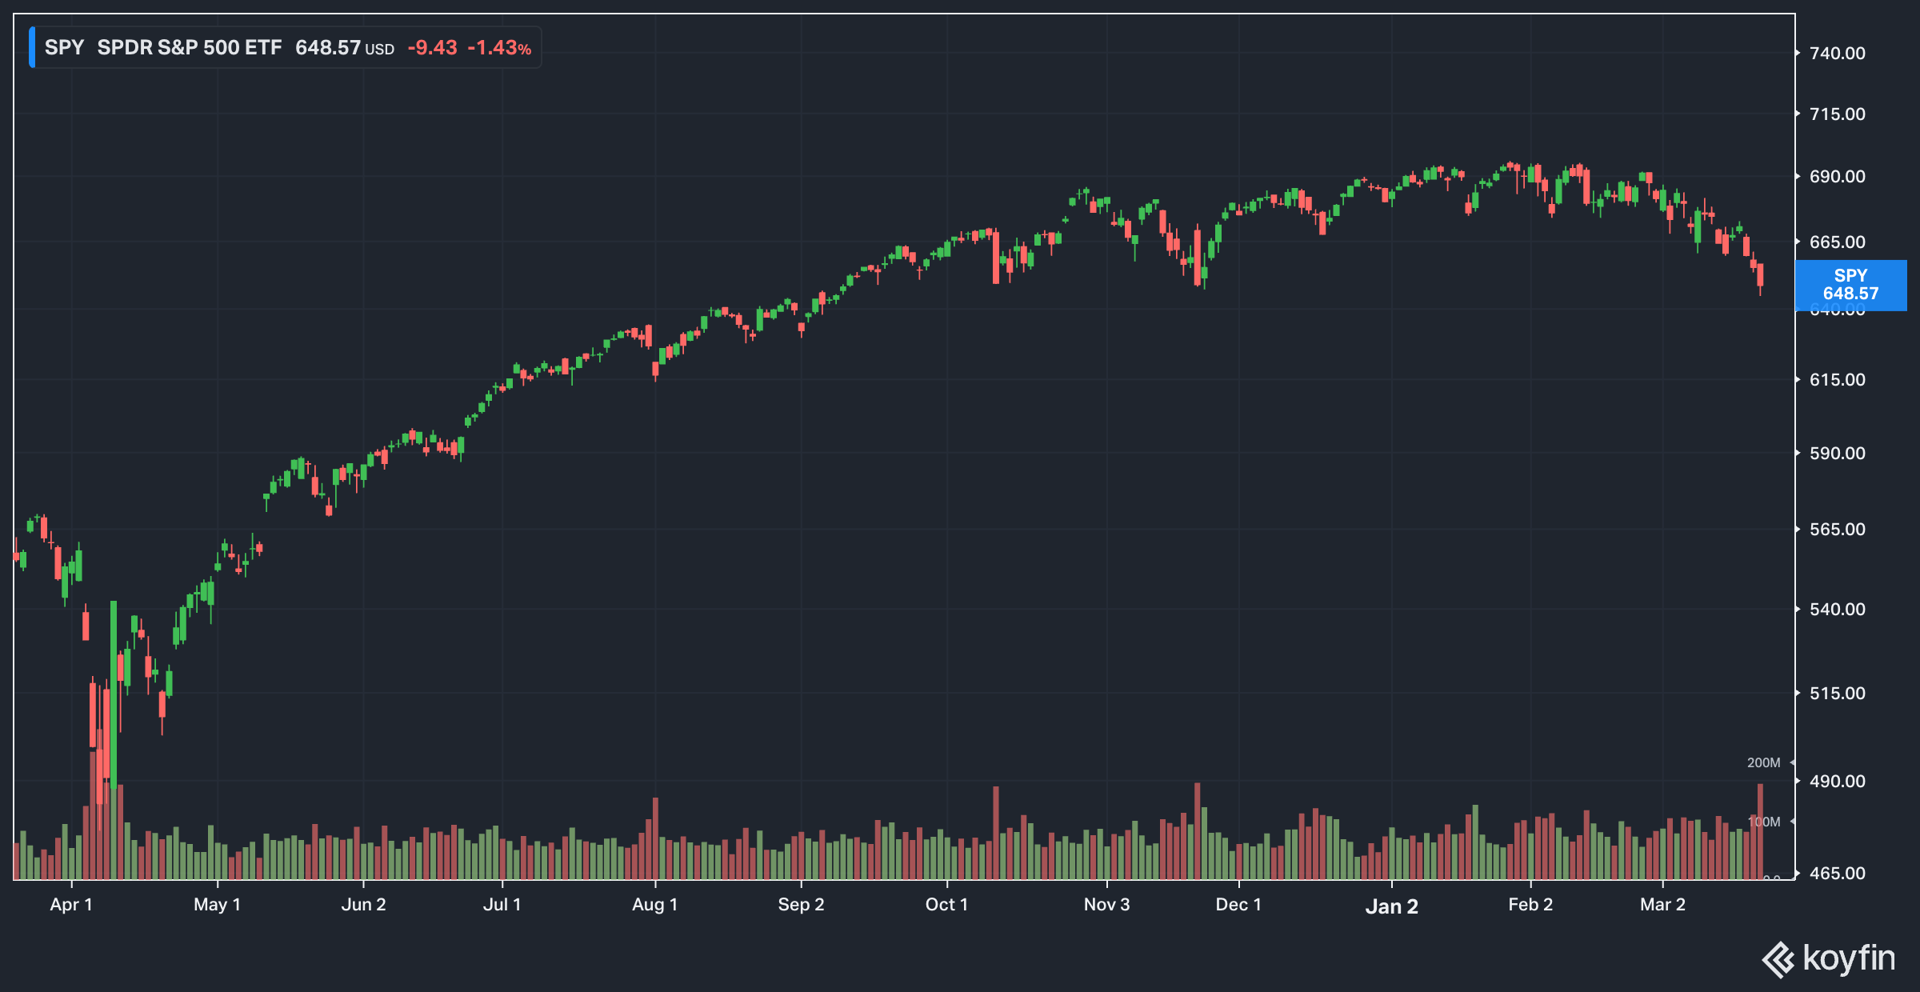Click the 740.00 price axis label
This screenshot has width=1920, height=992.
(x=1837, y=54)
